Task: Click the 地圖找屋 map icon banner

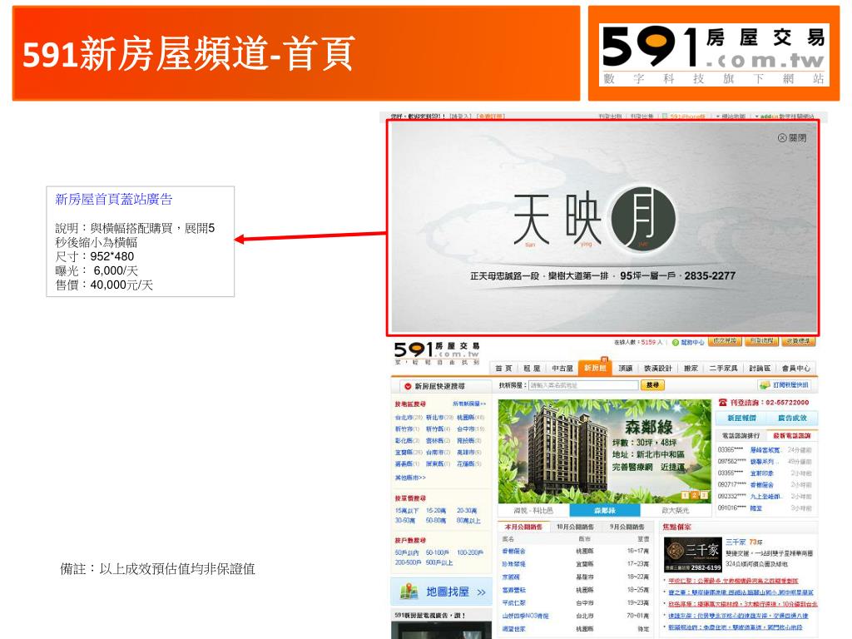Action: coord(441,592)
